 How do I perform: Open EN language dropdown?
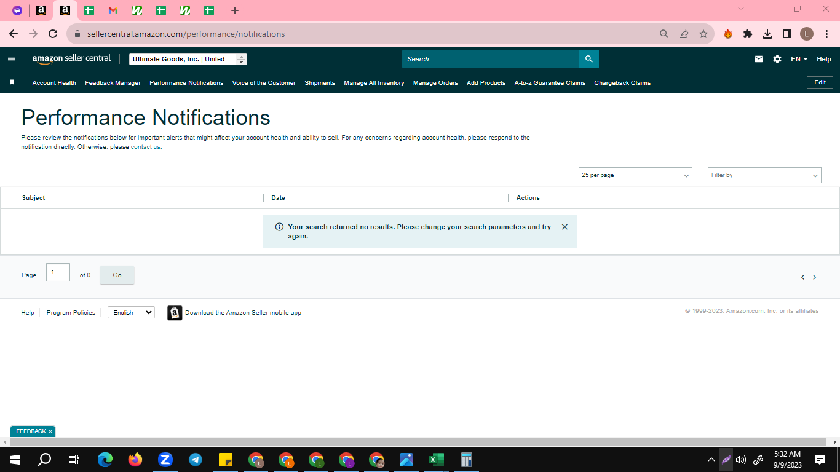click(799, 59)
